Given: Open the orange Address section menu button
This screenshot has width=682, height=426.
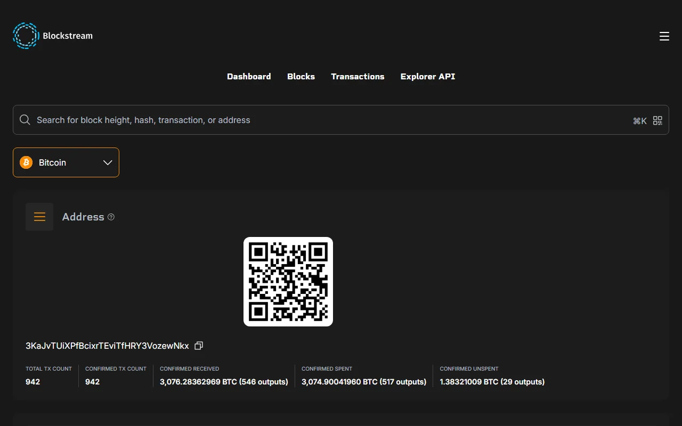Looking at the screenshot, I should [x=39, y=217].
